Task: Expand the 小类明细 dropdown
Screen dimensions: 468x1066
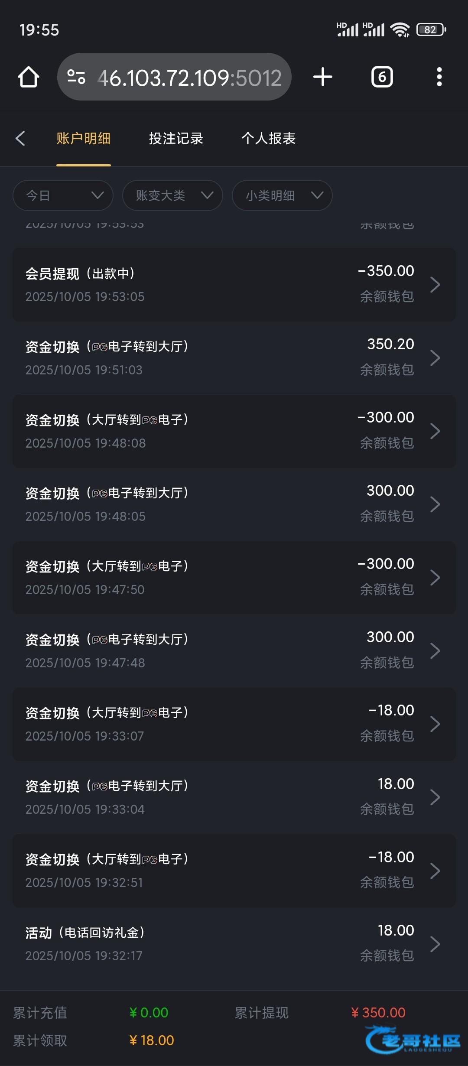Action: (x=282, y=195)
